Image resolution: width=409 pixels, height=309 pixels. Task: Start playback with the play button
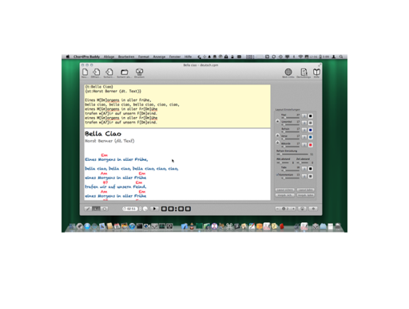[154, 209]
